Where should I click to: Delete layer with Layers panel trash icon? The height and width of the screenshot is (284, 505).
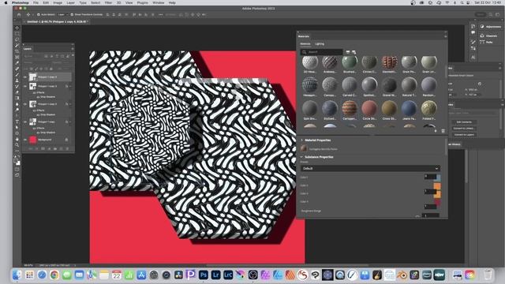[67, 149]
